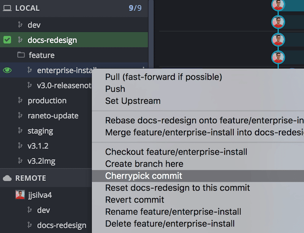The height and width of the screenshot is (233, 304).
Task: Choose Set Upstream in the context menu
Action: 133,101
